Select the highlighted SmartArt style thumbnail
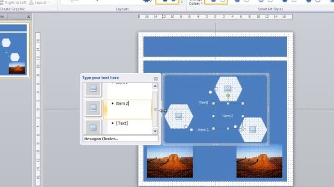334x187 pixels. (216, 2)
